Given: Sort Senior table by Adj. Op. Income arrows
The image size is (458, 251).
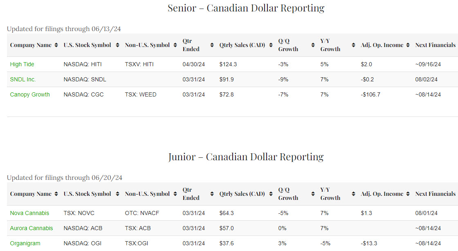Looking at the screenshot, I should click(408, 45).
